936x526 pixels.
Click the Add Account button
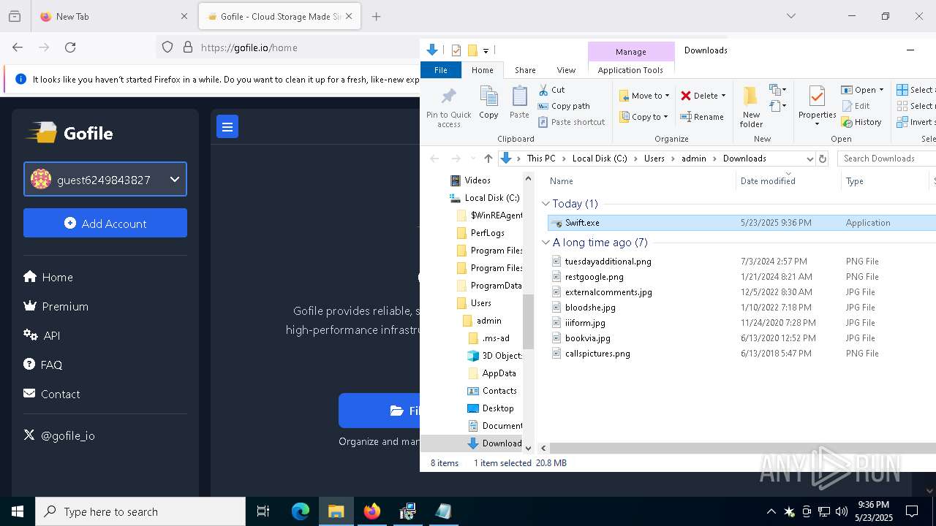(x=105, y=223)
